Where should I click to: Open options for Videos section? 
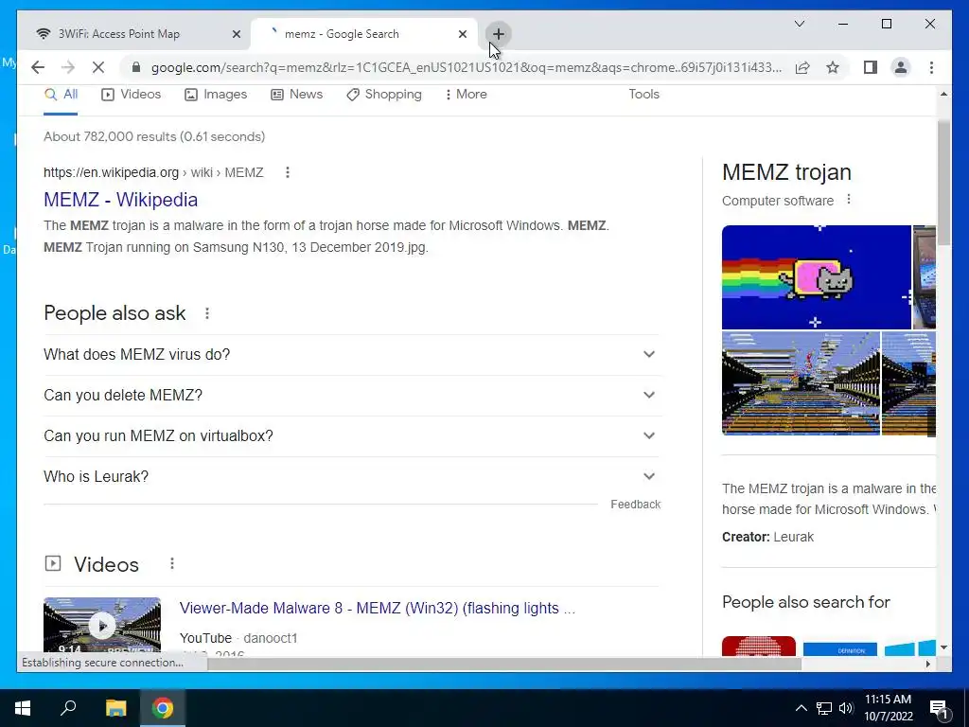coord(172,564)
